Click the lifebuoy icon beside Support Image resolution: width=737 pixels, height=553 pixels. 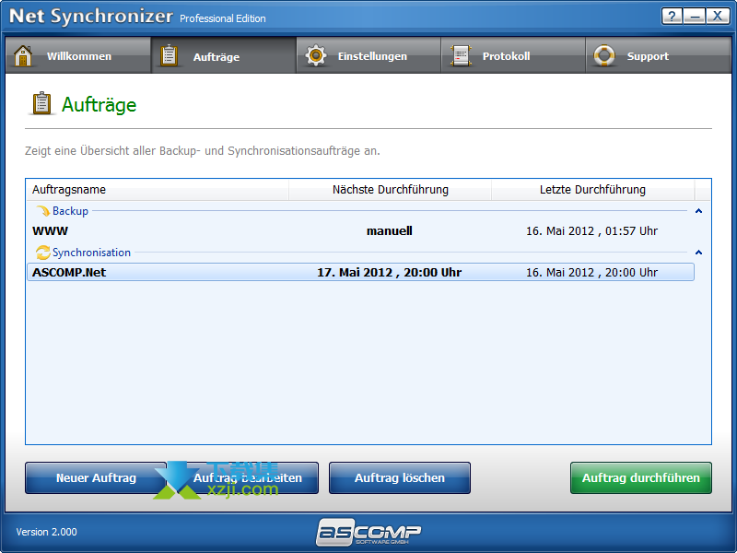[x=604, y=56]
